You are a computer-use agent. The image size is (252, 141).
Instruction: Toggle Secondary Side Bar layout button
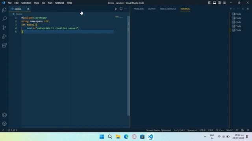coord(219,3)
